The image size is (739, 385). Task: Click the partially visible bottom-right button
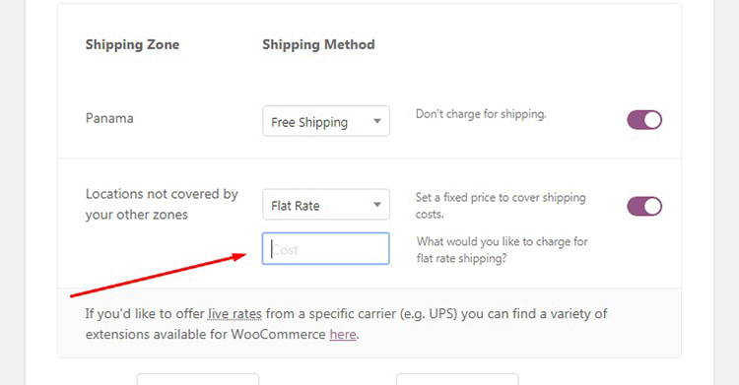[457, 379]
